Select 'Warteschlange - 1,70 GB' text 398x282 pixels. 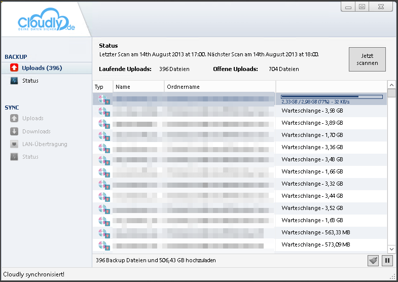point(312,135)
